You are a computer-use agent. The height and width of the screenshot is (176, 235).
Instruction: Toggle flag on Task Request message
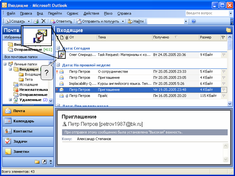224,55
